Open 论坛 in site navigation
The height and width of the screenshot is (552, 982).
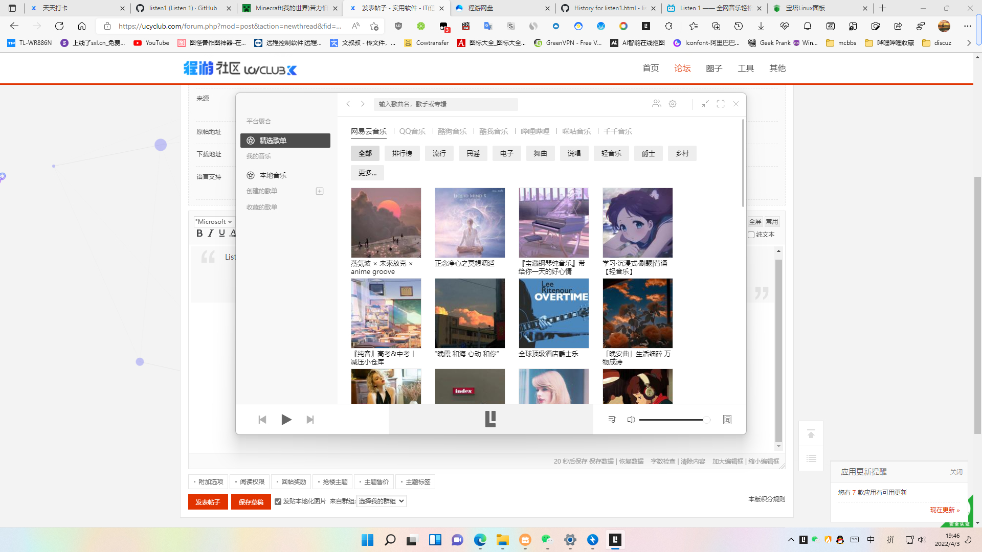click(x=682, y=68)
